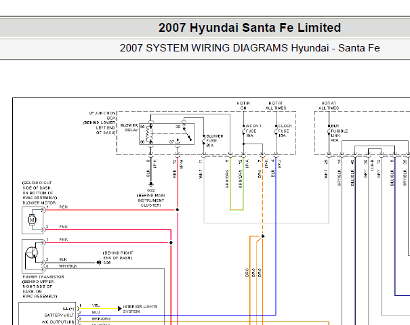Click the "HOT IN ON" label
410x325 pixels.
tap(243, 106)
